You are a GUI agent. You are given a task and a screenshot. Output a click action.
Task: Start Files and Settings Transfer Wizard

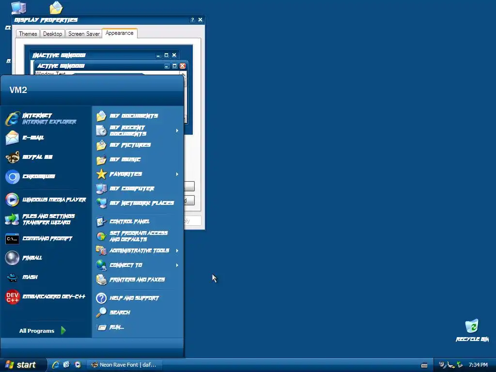coord(46,219)
